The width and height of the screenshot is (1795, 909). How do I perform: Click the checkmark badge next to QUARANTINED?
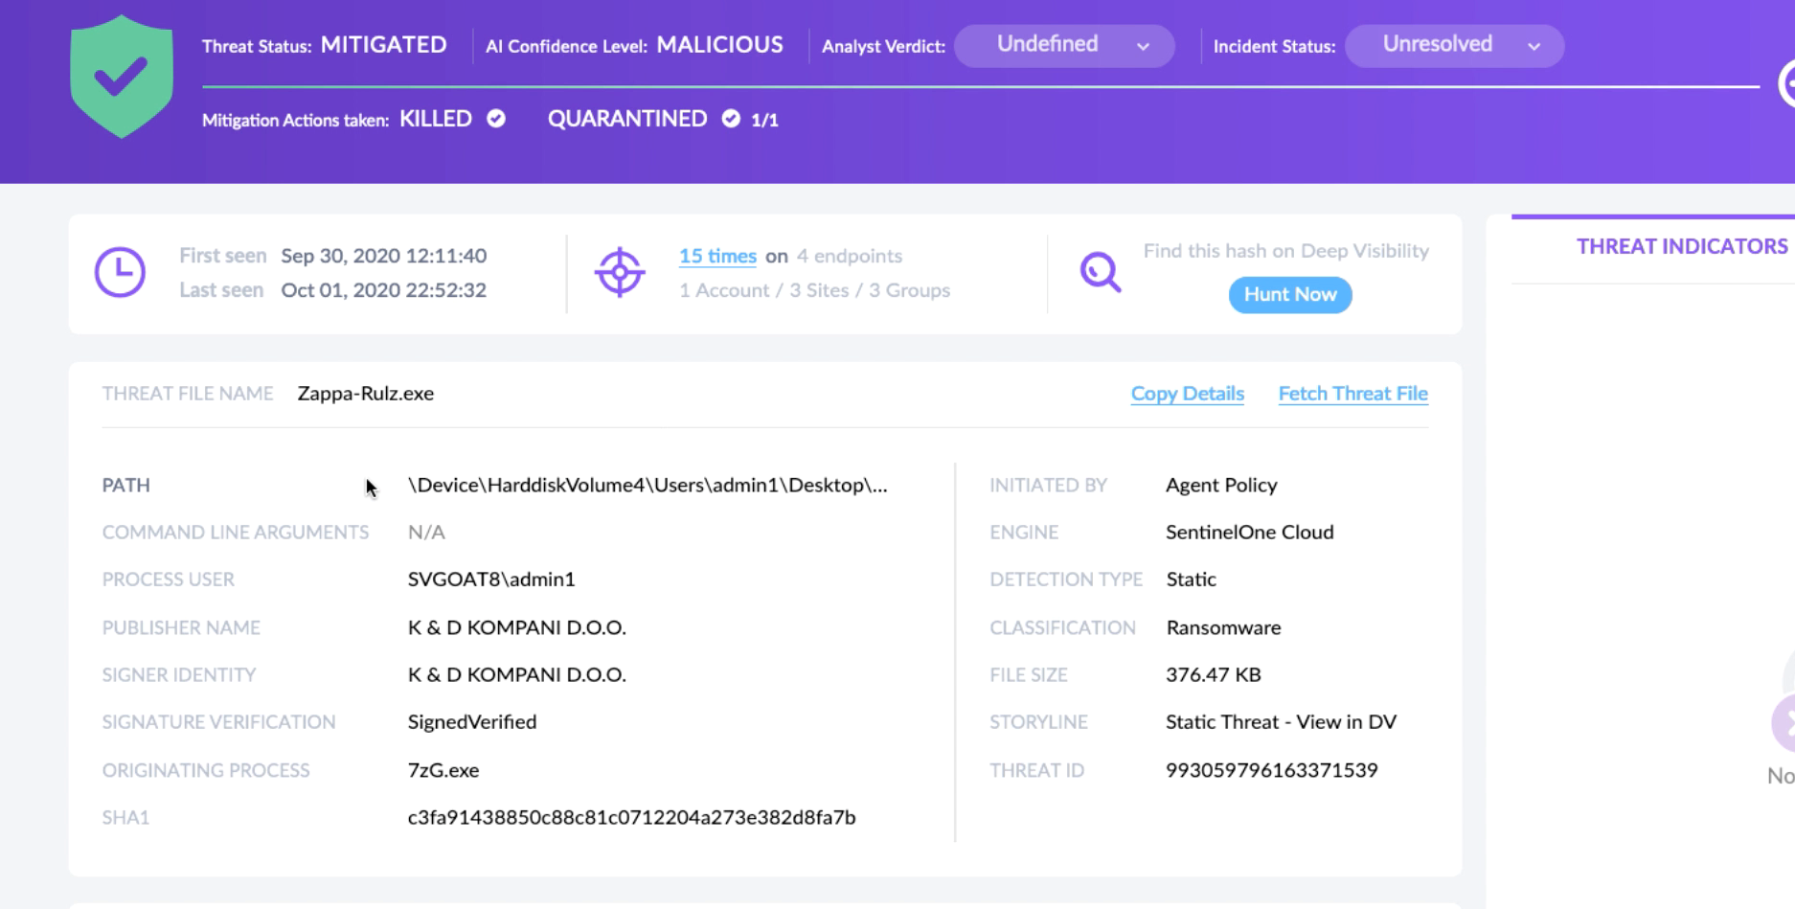[x=730, y=119]
